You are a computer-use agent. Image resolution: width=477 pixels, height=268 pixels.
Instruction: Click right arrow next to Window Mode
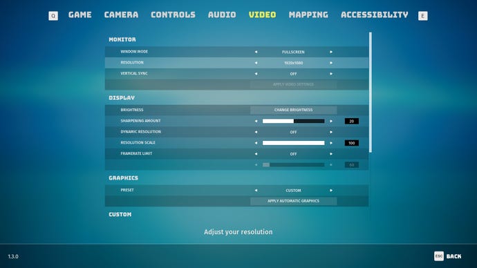click(x=331, y=52)
